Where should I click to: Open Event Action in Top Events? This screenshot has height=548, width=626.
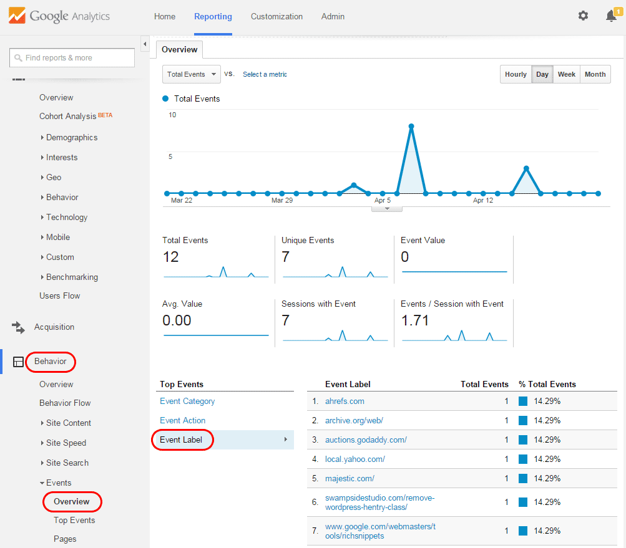(182, 420)
